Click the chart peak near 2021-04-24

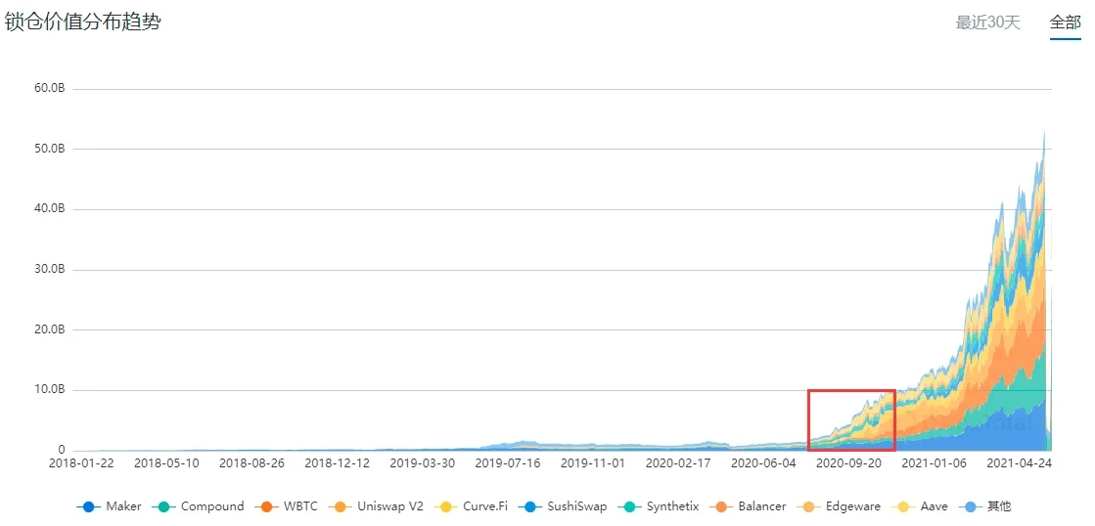(x=1044, y=134)
